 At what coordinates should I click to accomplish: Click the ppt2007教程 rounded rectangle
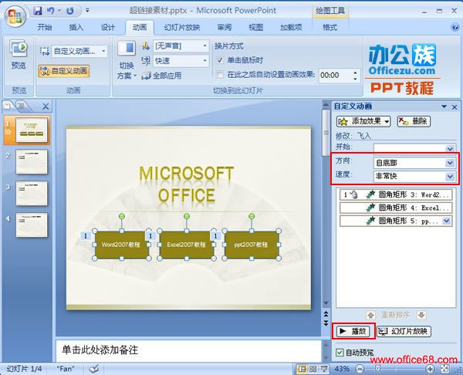tap(252, 245)
